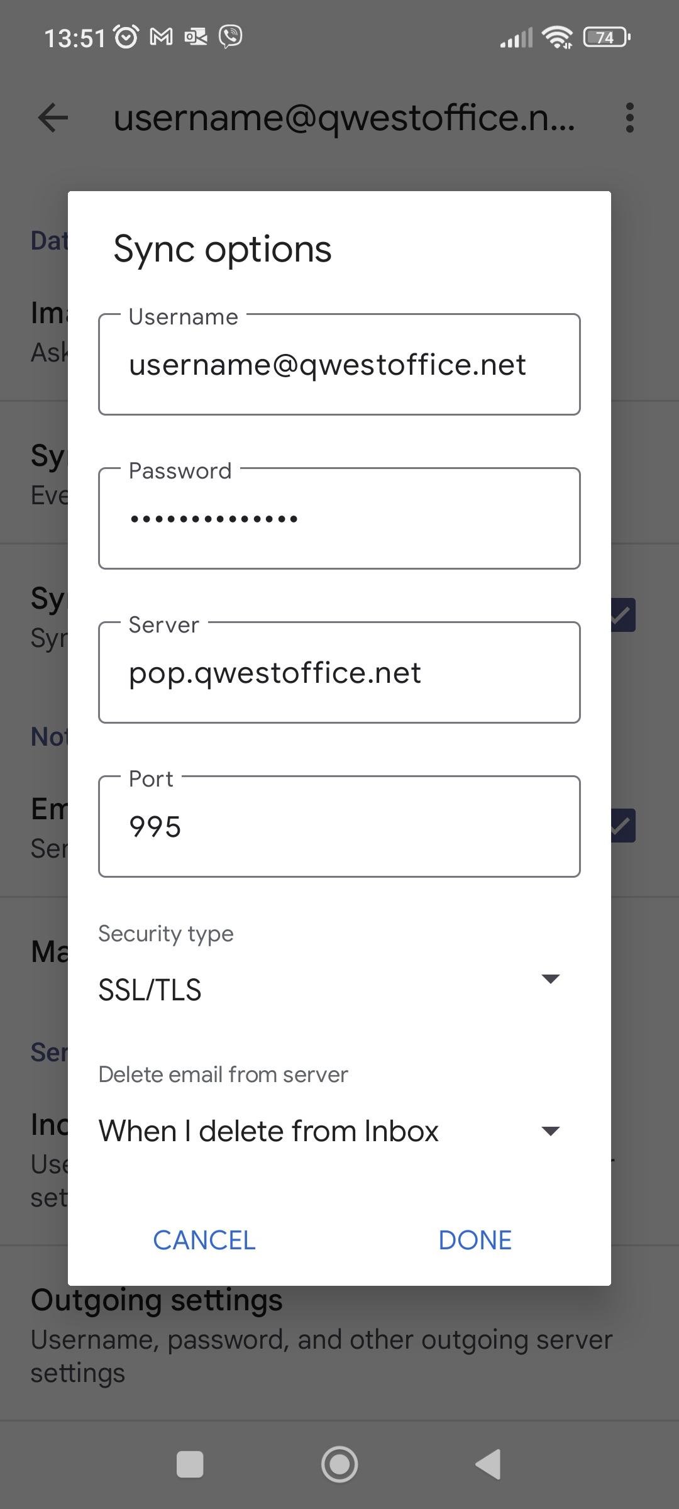Toggle the upper partially hidden sync checkbox
Viewport: 679px width, 1509px height.
[x=623, y=615]
